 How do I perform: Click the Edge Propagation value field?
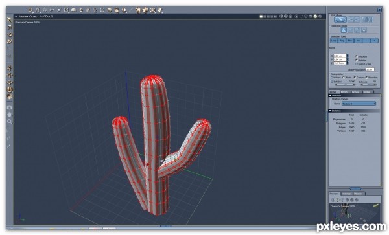(370, 69)
